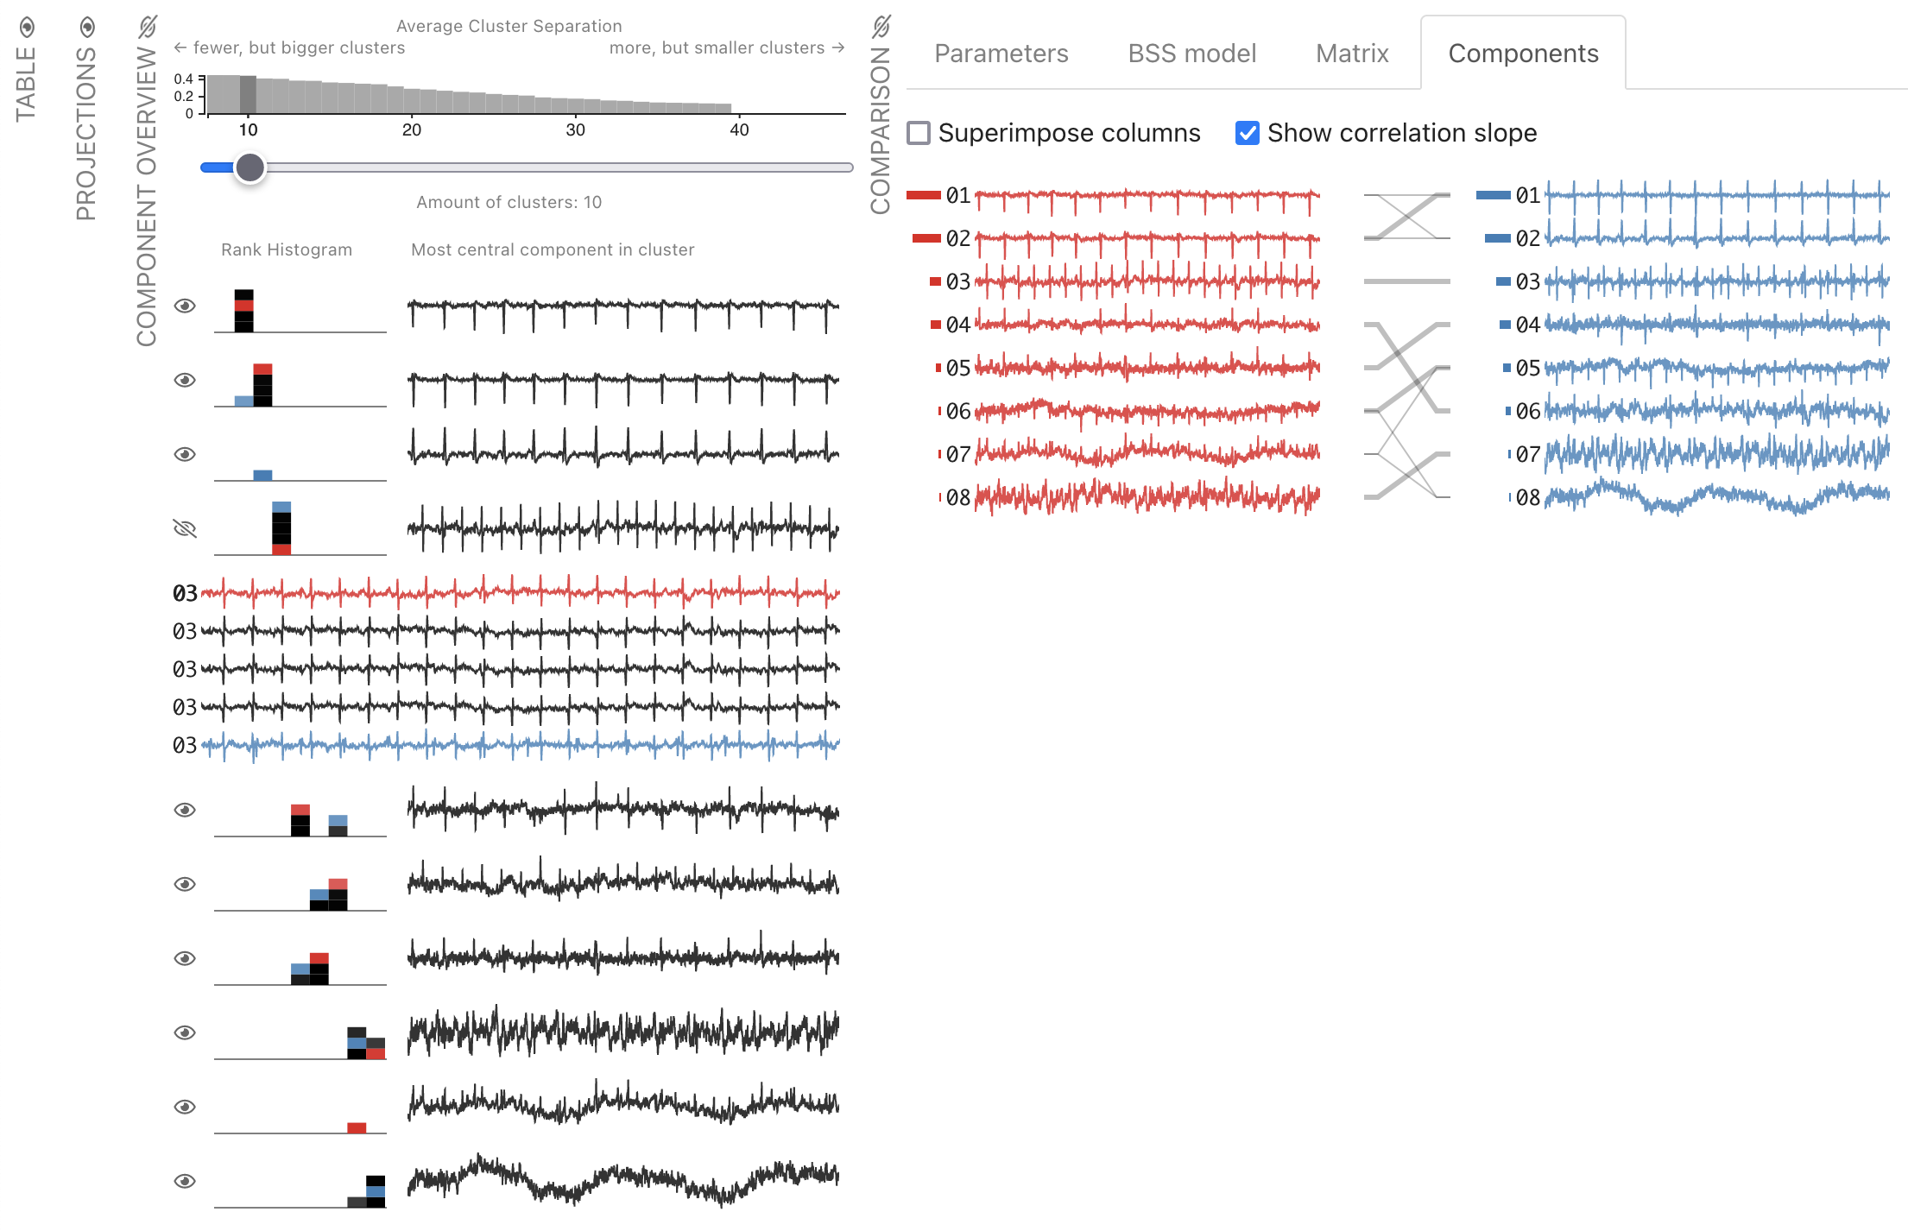
Task: Hide the second cluster using its eye icon
Action: [185, 380]
